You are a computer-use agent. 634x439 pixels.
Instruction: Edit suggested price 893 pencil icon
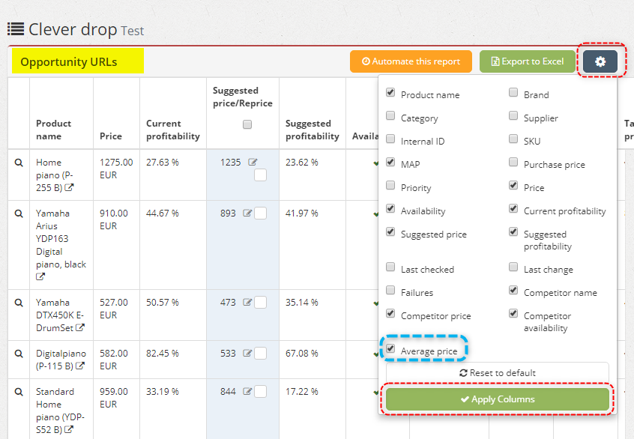(x=247, y=213)
